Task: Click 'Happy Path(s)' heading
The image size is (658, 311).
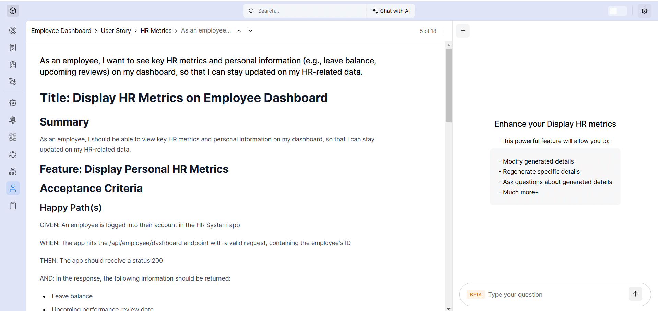Action: 71,208
